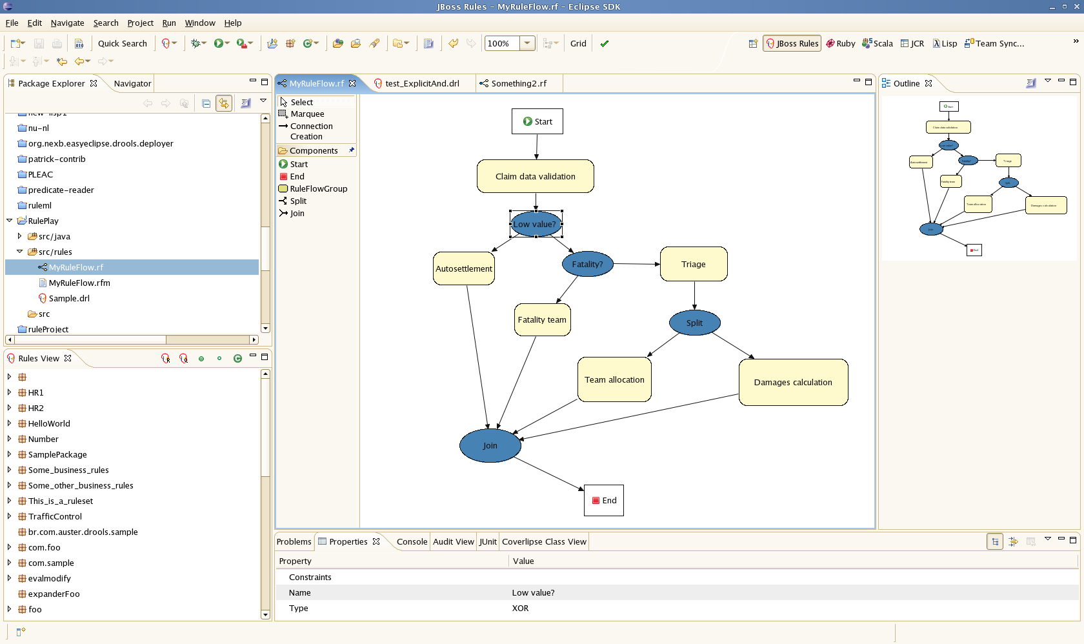Open the Navigate menu
Screen dimensions: 1084x644
click(x=67, y=23)
